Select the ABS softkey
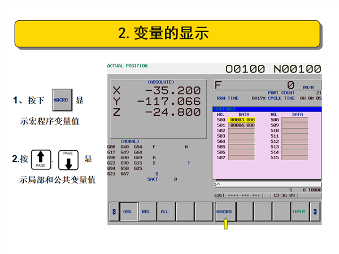 pyautogui.click(x=129, y=212)
